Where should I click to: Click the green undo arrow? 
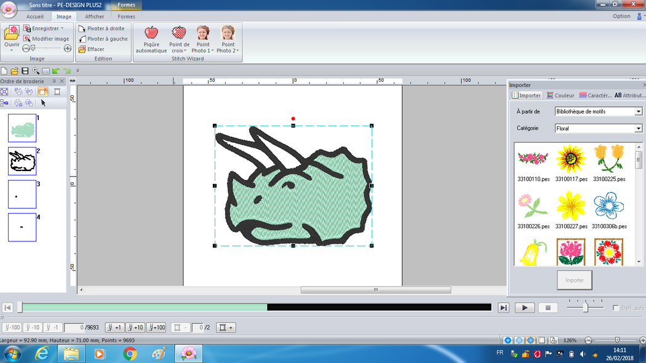pyautogui.click(x=56, y=71)
